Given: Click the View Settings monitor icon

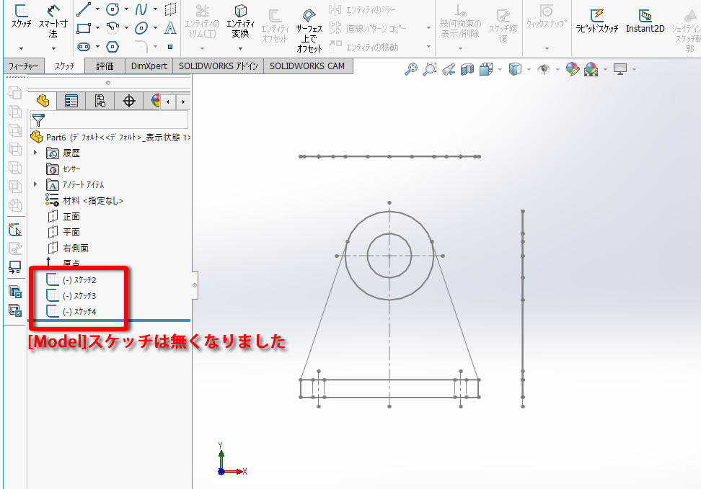Looking at the screenshot, I should [620, 69].
